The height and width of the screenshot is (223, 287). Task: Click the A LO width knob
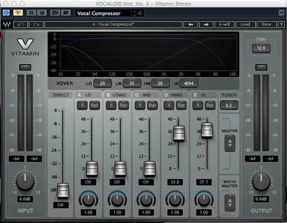tap(88, 200)
